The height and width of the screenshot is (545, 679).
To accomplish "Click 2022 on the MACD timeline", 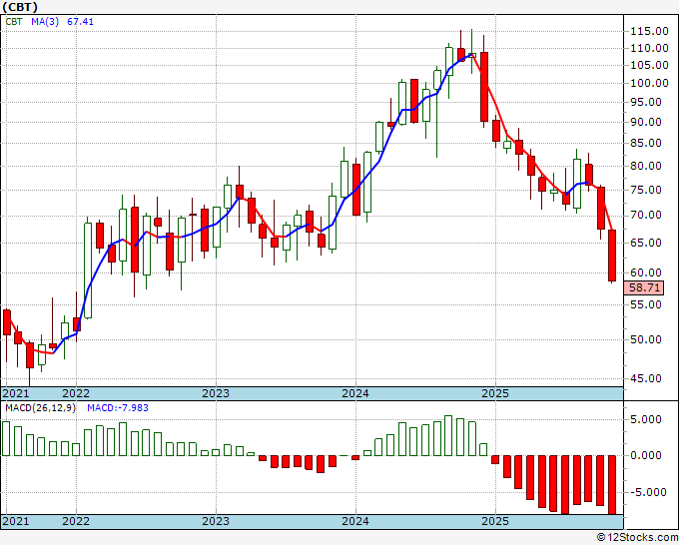I will pyautogui.click(x=76, y=521).
